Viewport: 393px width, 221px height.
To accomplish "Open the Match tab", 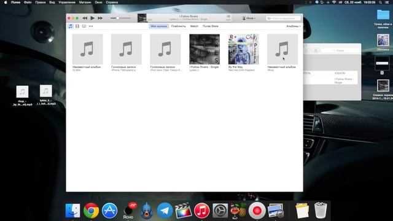I will click(x=194, y=26).
